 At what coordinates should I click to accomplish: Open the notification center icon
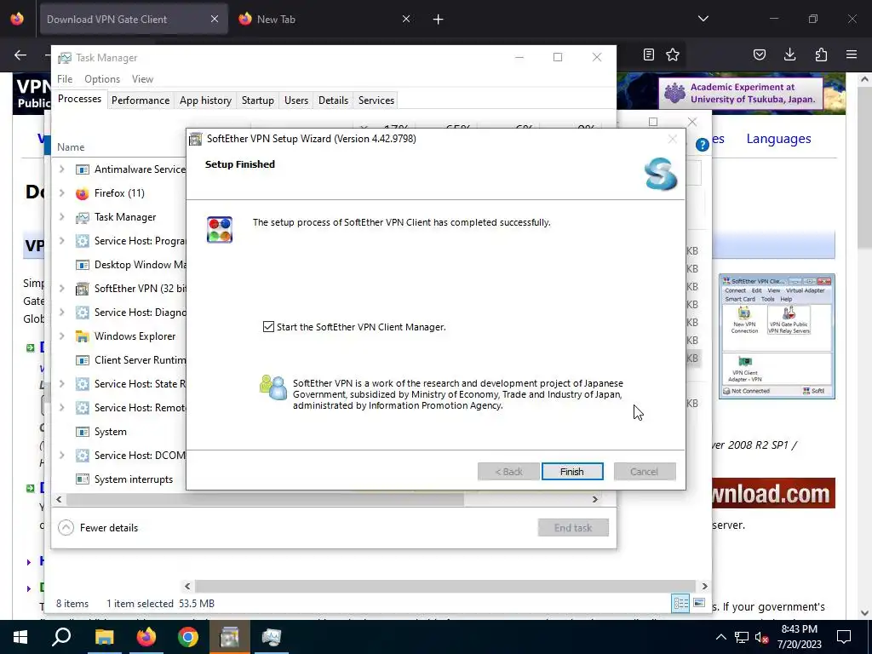(844, 637)
